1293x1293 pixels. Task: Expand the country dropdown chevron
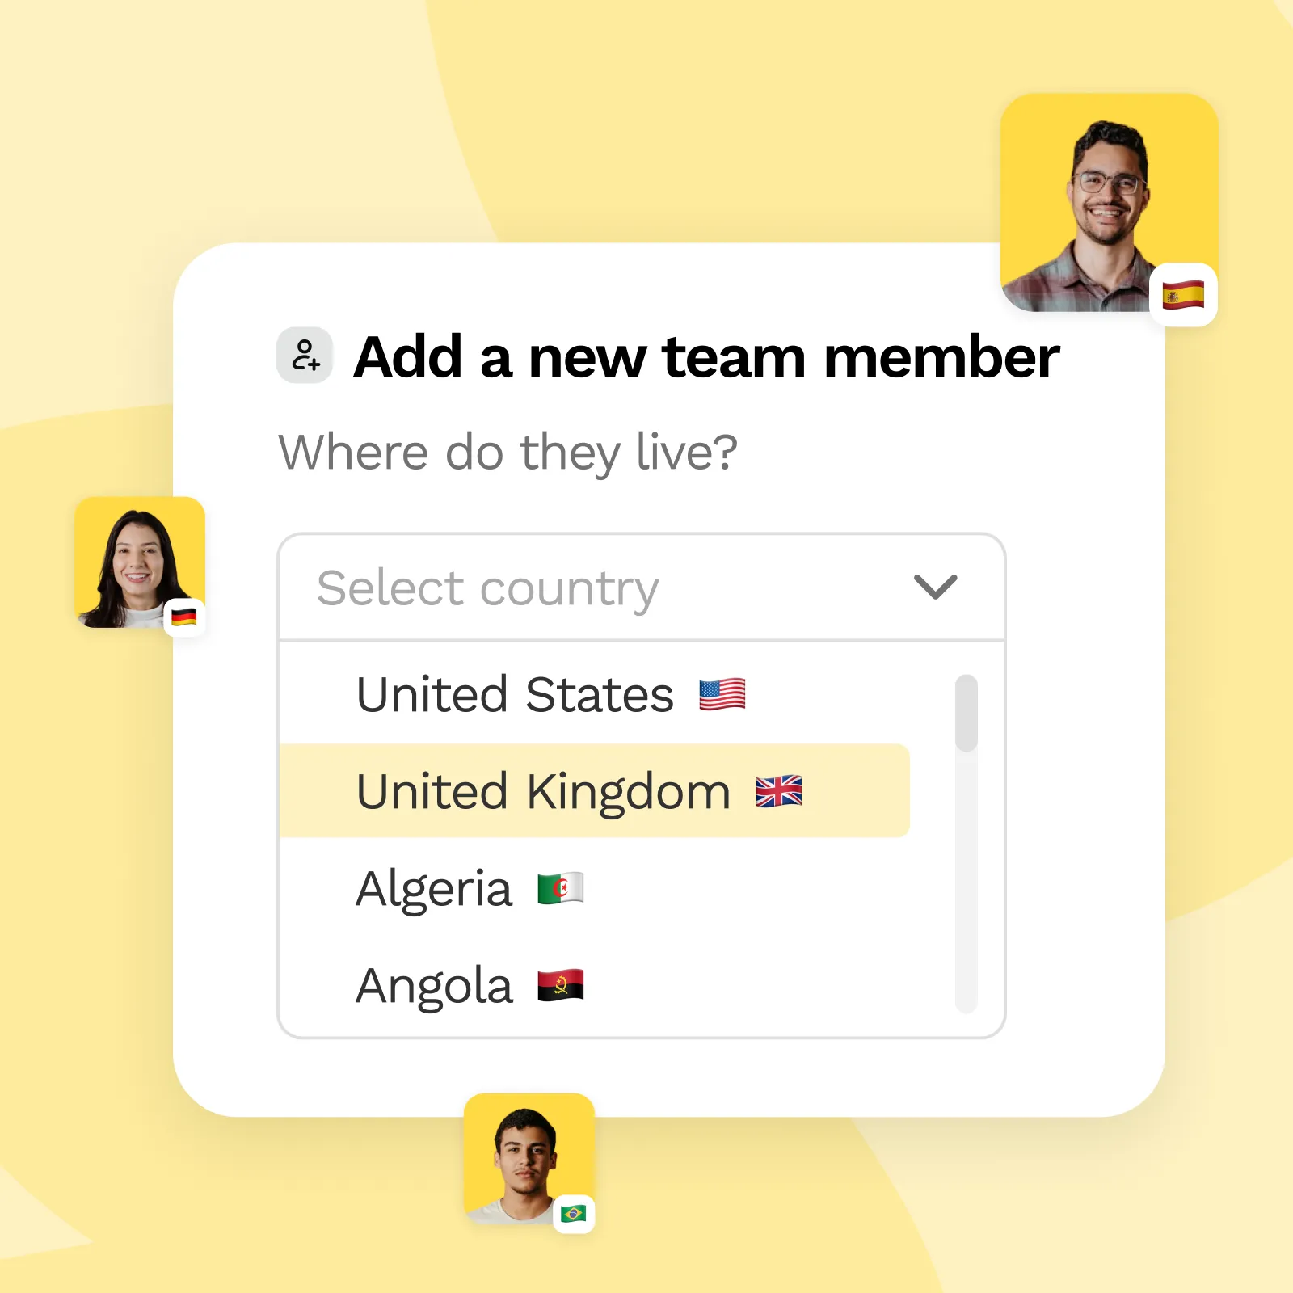pos(935,587)
